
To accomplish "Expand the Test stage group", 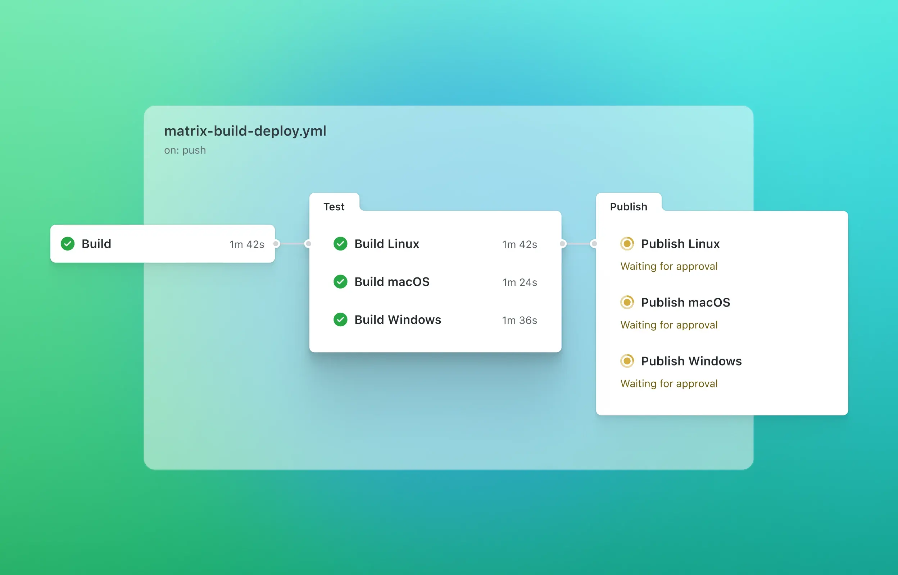I will coord(334,206).
